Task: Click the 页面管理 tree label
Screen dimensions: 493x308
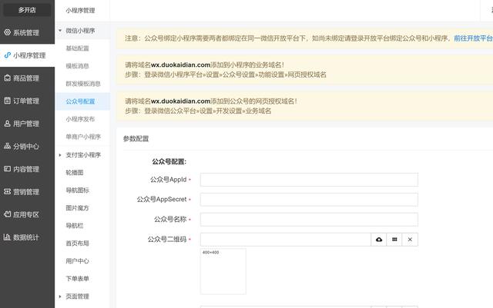Action: pos(77,296)
